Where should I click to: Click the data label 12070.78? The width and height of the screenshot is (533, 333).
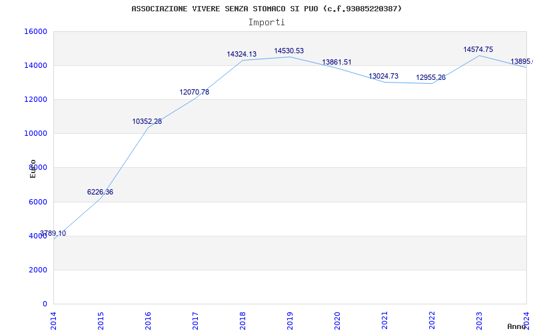pos(195,92)
